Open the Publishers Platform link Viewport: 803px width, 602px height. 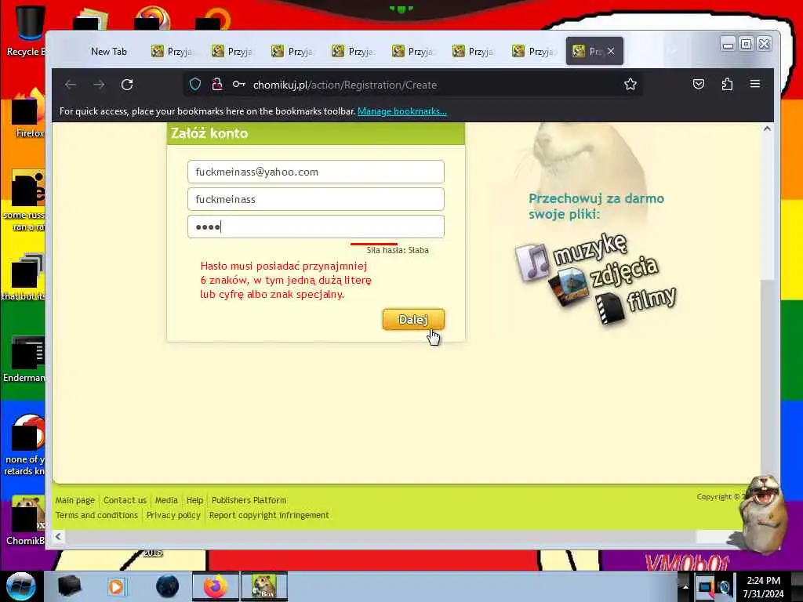(x=249, y=500)
